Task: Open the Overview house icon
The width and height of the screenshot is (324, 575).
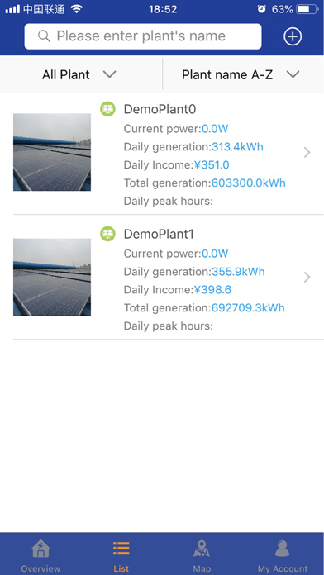Action: (40, 549)
